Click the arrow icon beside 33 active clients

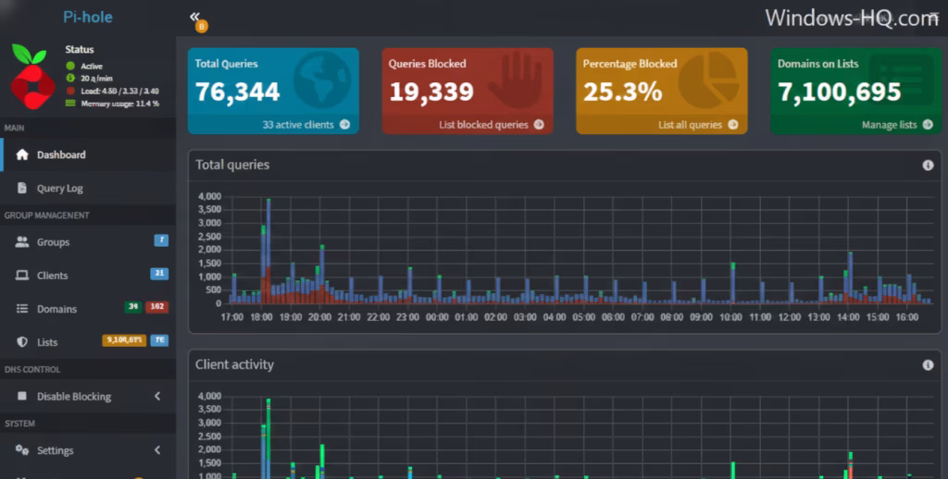(344, 125)
